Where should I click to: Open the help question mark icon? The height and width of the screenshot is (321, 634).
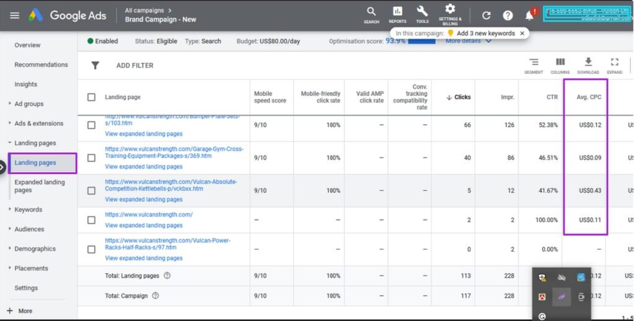click(508, 15)
